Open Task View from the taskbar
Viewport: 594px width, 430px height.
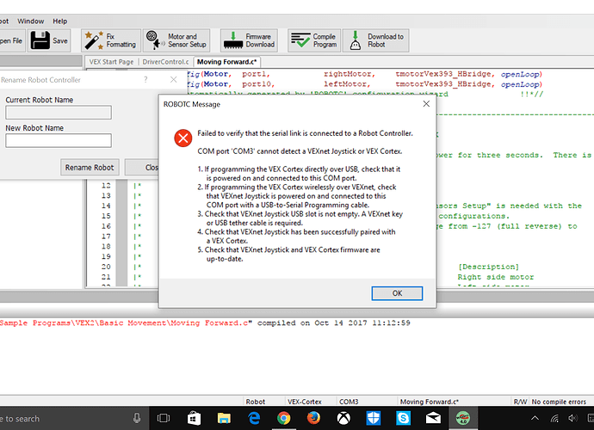[x=164, y=418]
